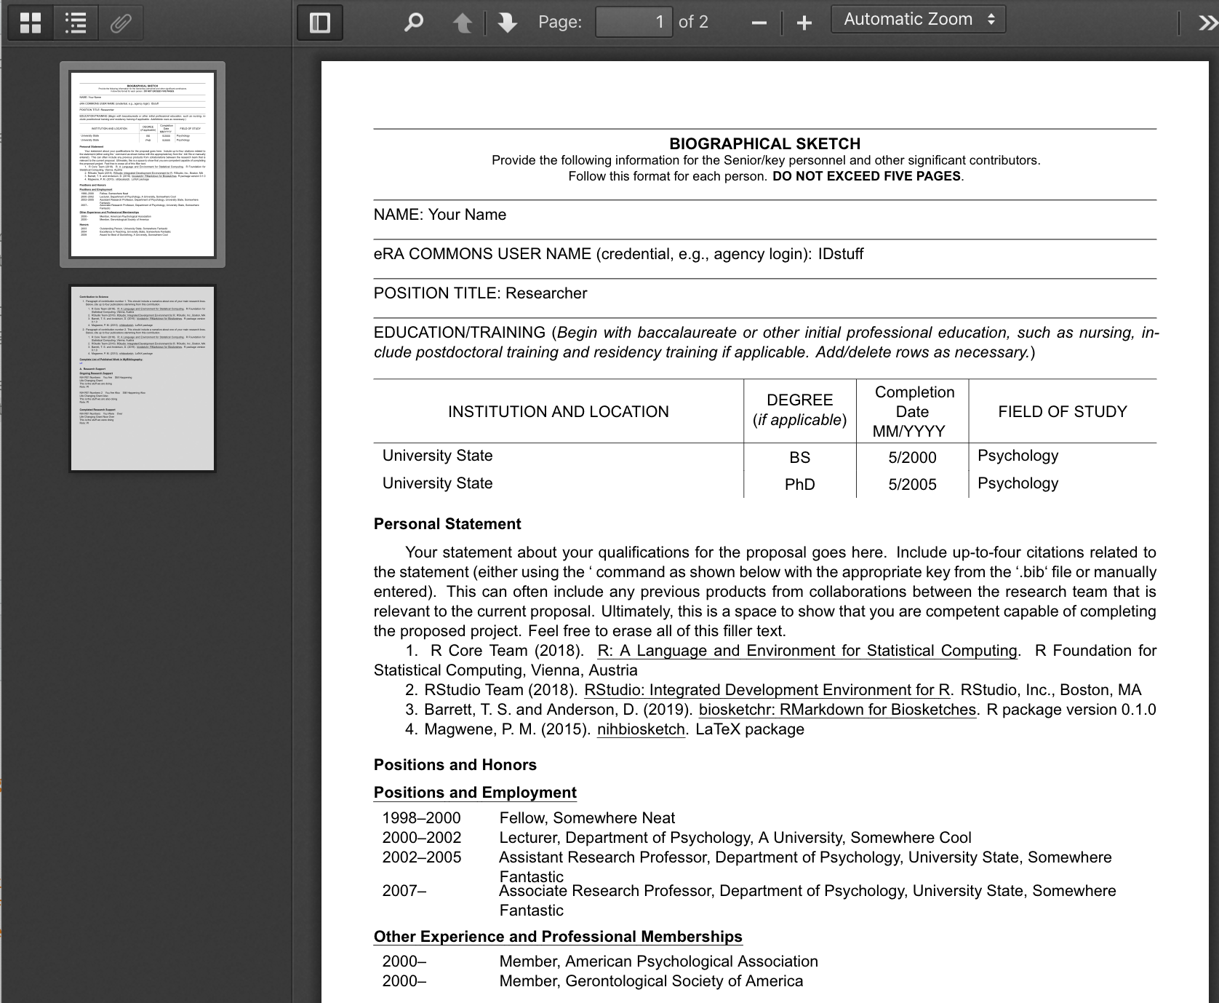Click Positions and Employment heading
This screenshot has height=1003, width=1219.
pos(475,793)
